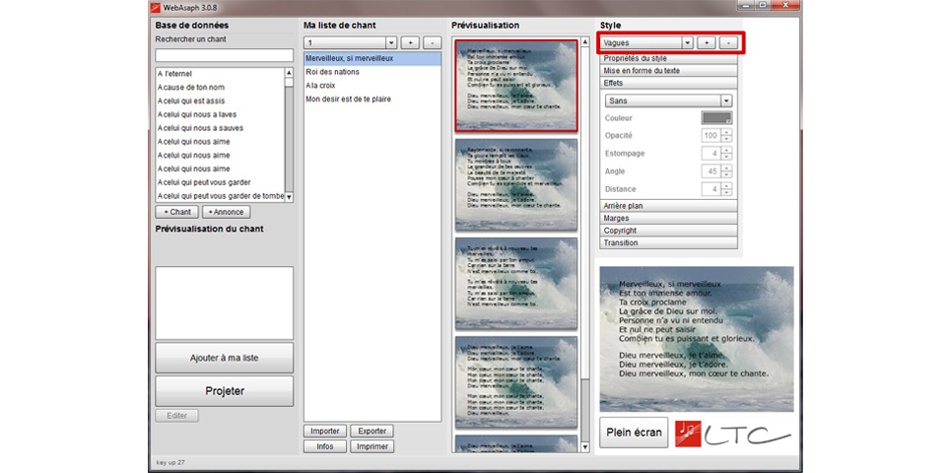Expand the Propriétés du style section
Screen dimensions: 946x473
click(x=668, y=58)
